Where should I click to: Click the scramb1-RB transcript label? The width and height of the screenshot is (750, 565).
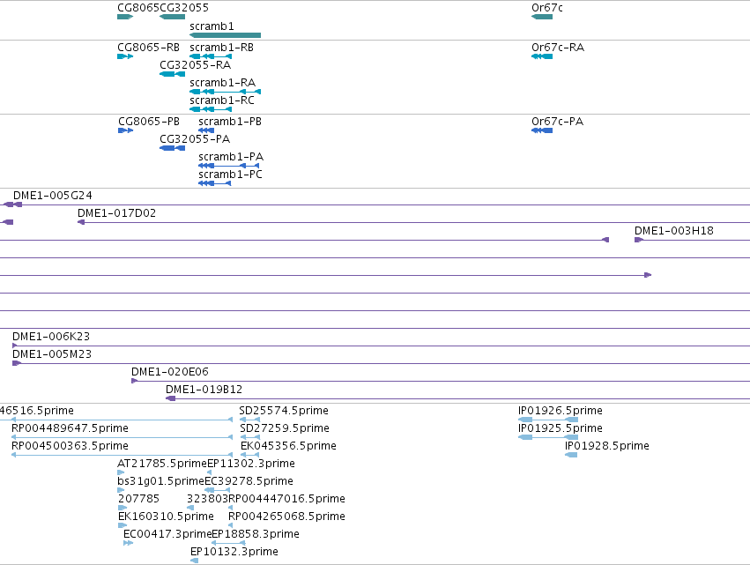tap(221, 48)
